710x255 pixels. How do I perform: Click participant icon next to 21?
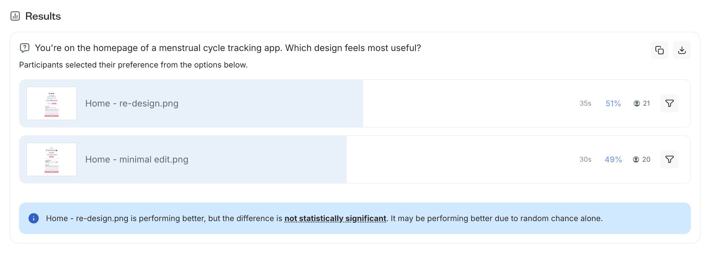[637, 103]
